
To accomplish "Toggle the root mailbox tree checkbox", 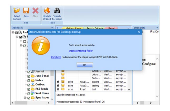I will pyautogui.click(x=16, y=33).
